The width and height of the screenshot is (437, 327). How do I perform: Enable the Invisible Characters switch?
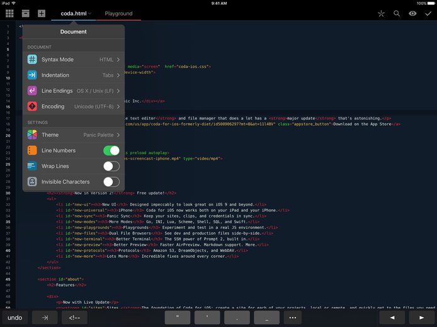point(111,182)
